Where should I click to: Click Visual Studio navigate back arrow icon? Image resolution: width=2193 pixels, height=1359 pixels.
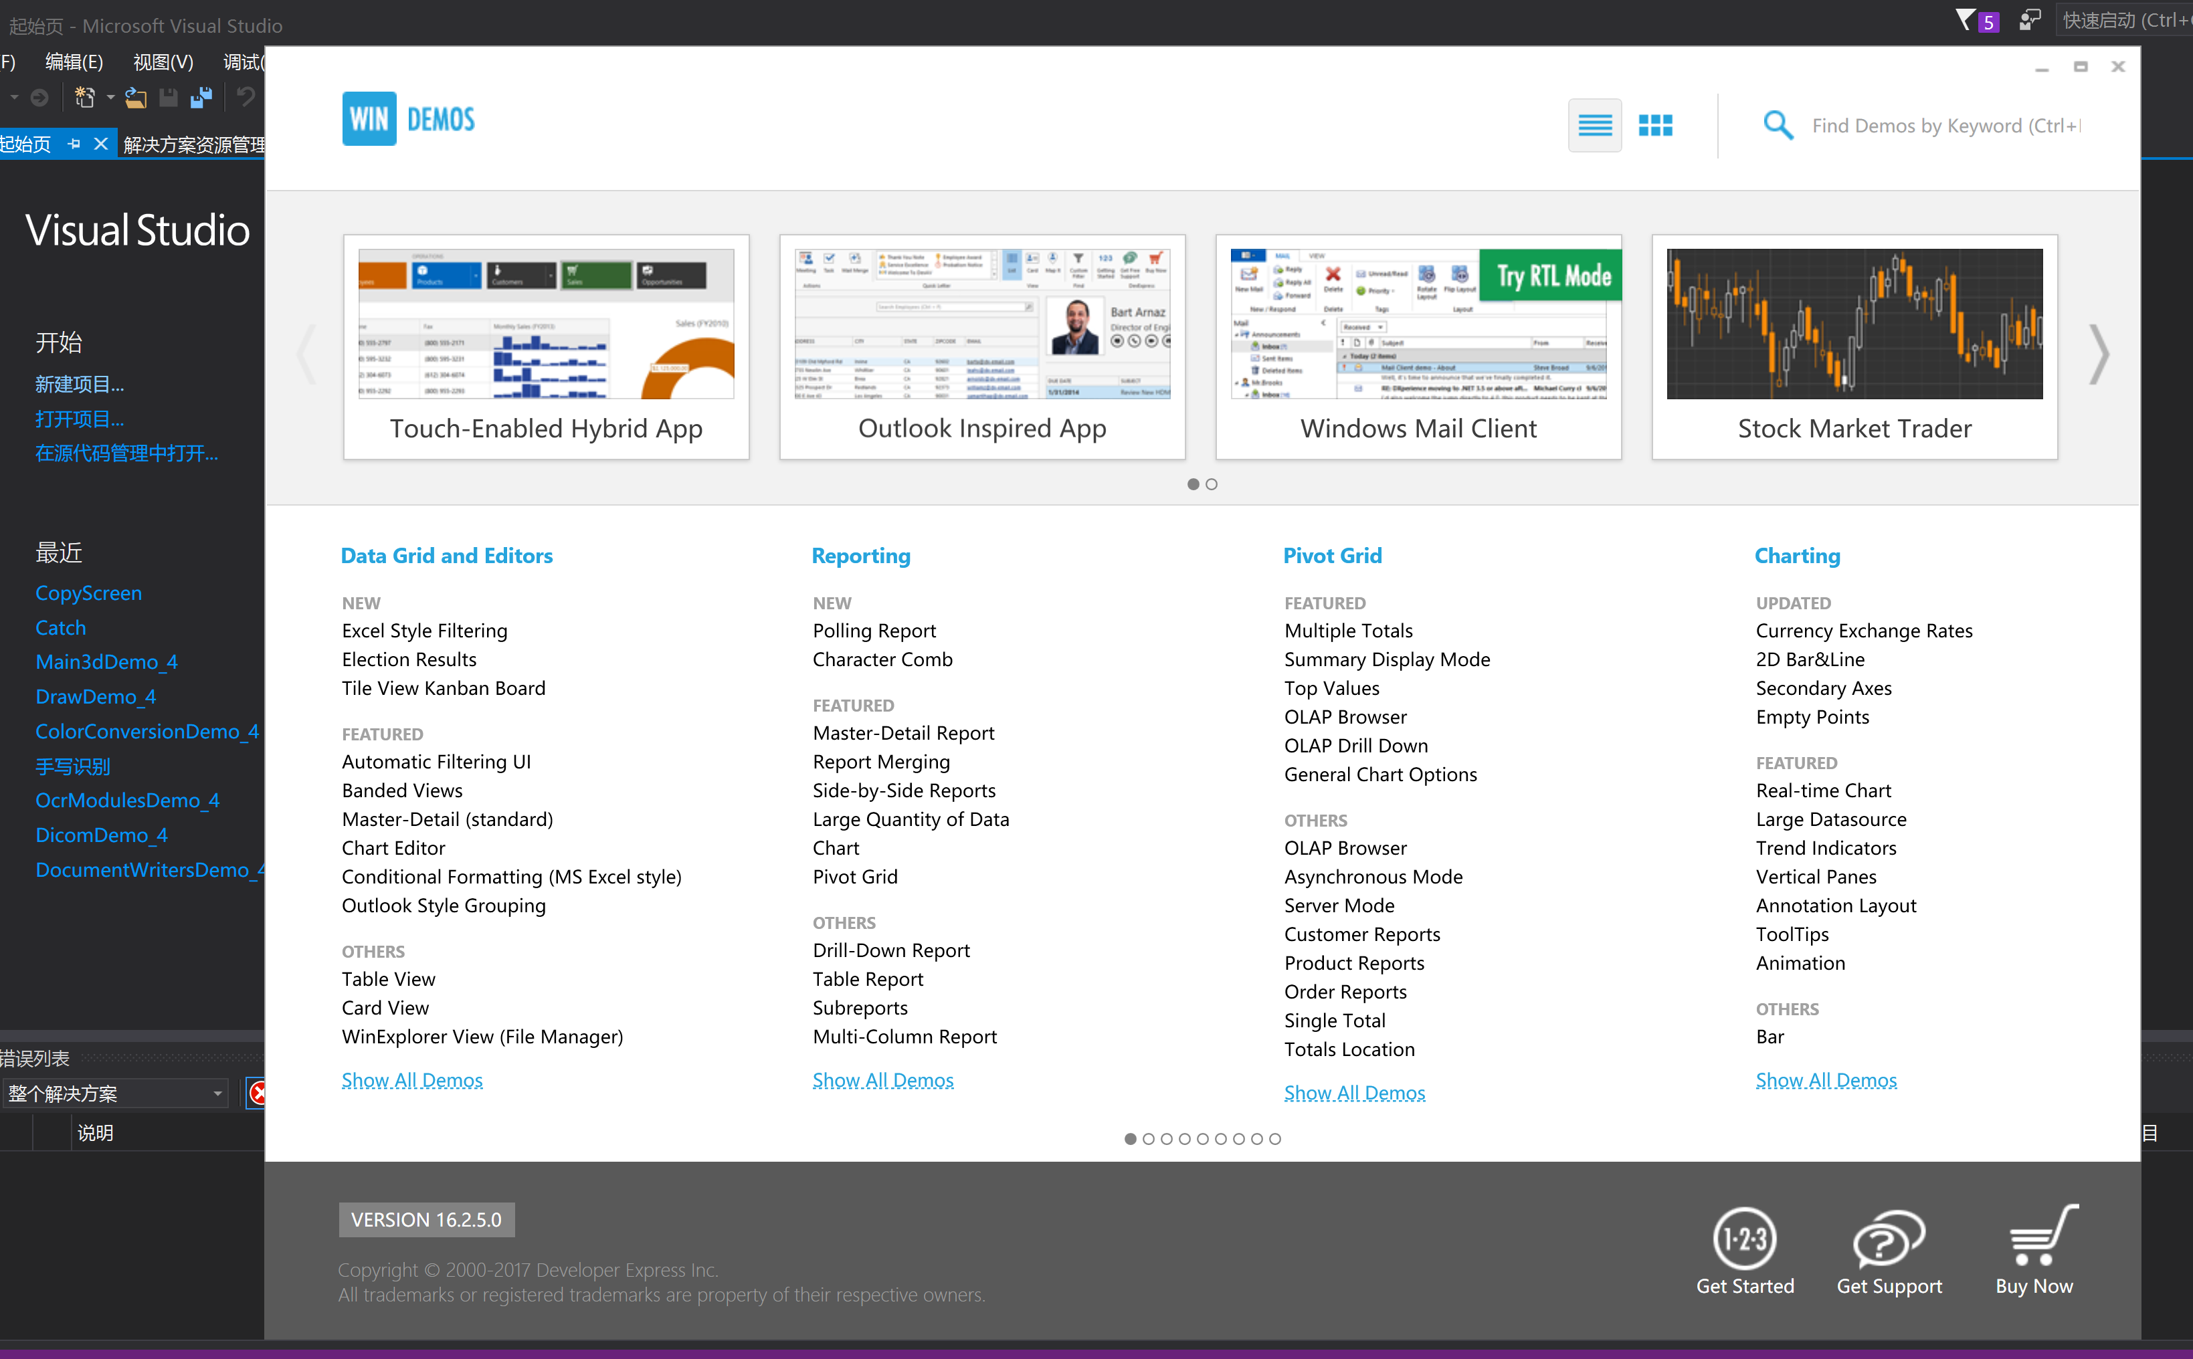39,97
